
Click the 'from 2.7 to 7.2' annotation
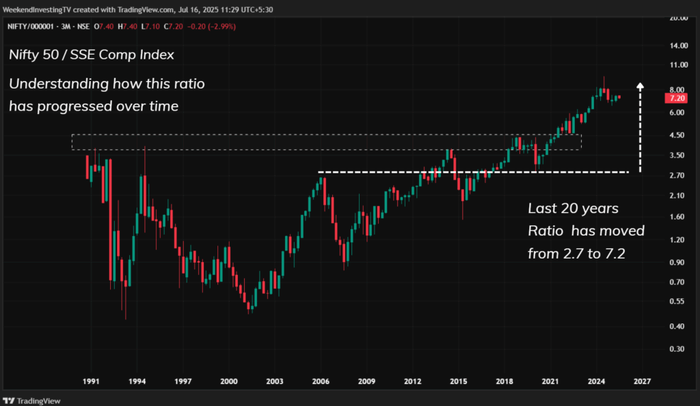[x=576, y=254]
